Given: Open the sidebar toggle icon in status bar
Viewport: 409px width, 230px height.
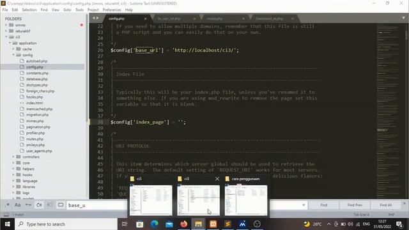Looking at the screenshot, I should pyautogui.click(x=6, y=215).
